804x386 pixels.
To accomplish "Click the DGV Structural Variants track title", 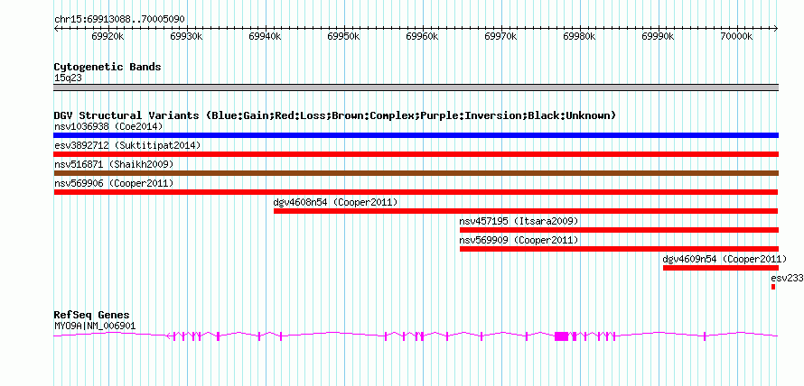I will click(x=335, y=115).
